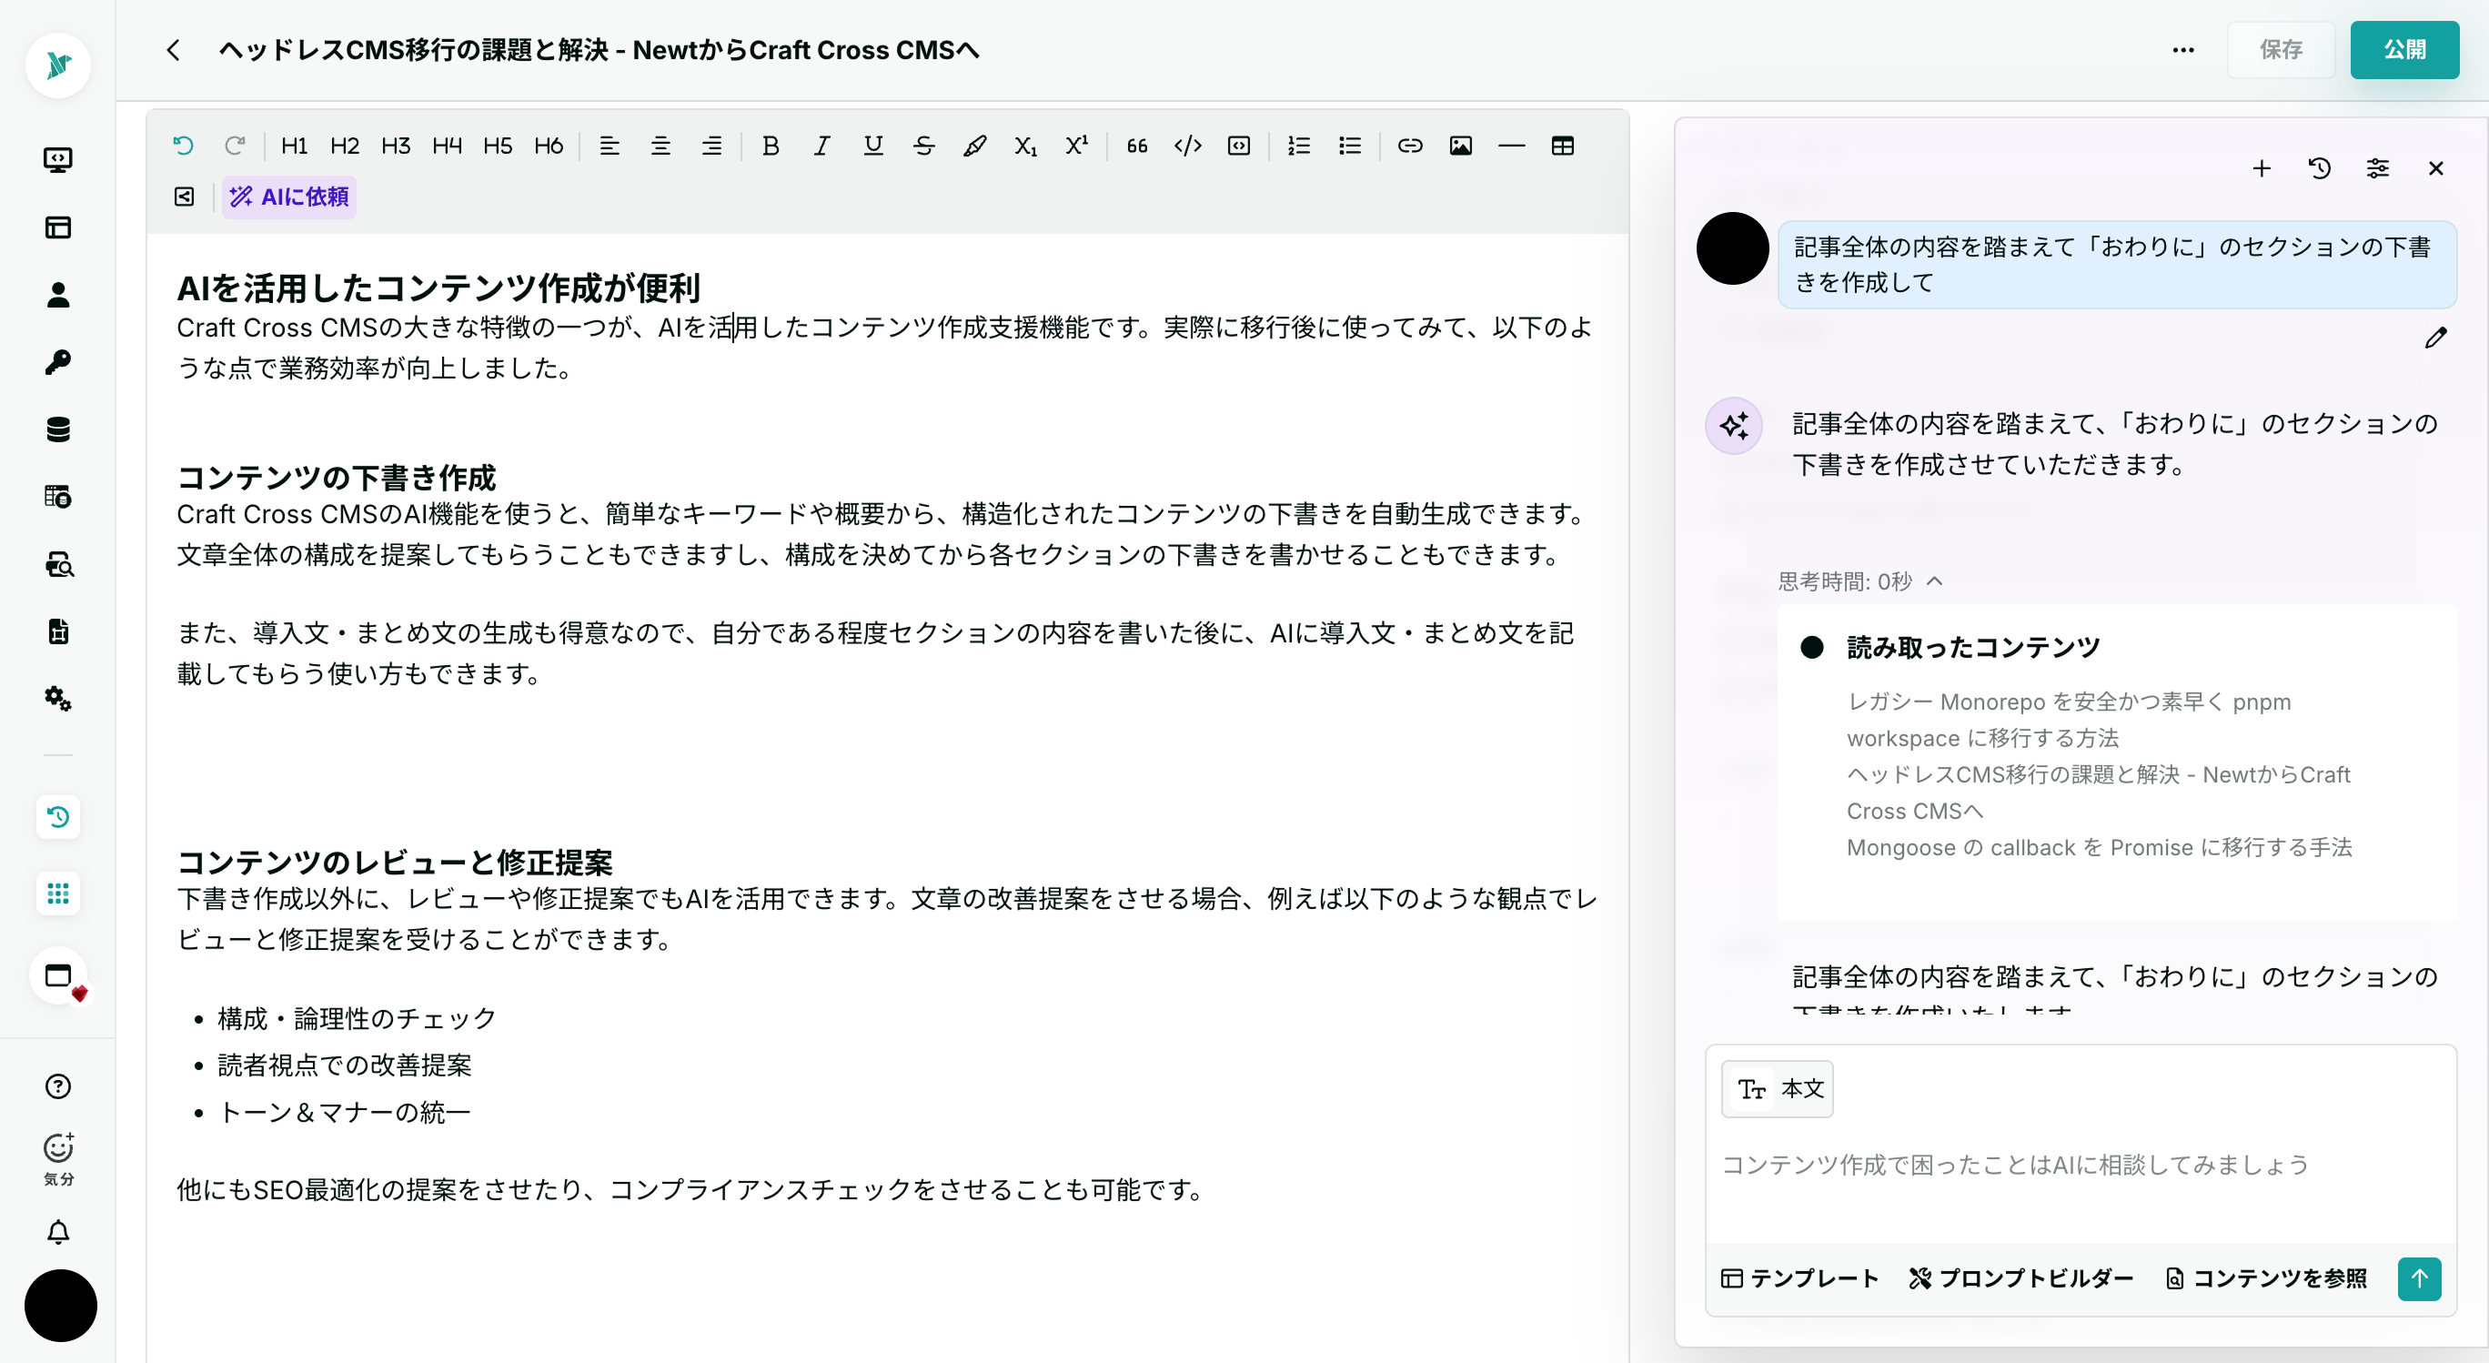
Task: Open AI assistant settings sliders
Action: (x=2378, y=168)
